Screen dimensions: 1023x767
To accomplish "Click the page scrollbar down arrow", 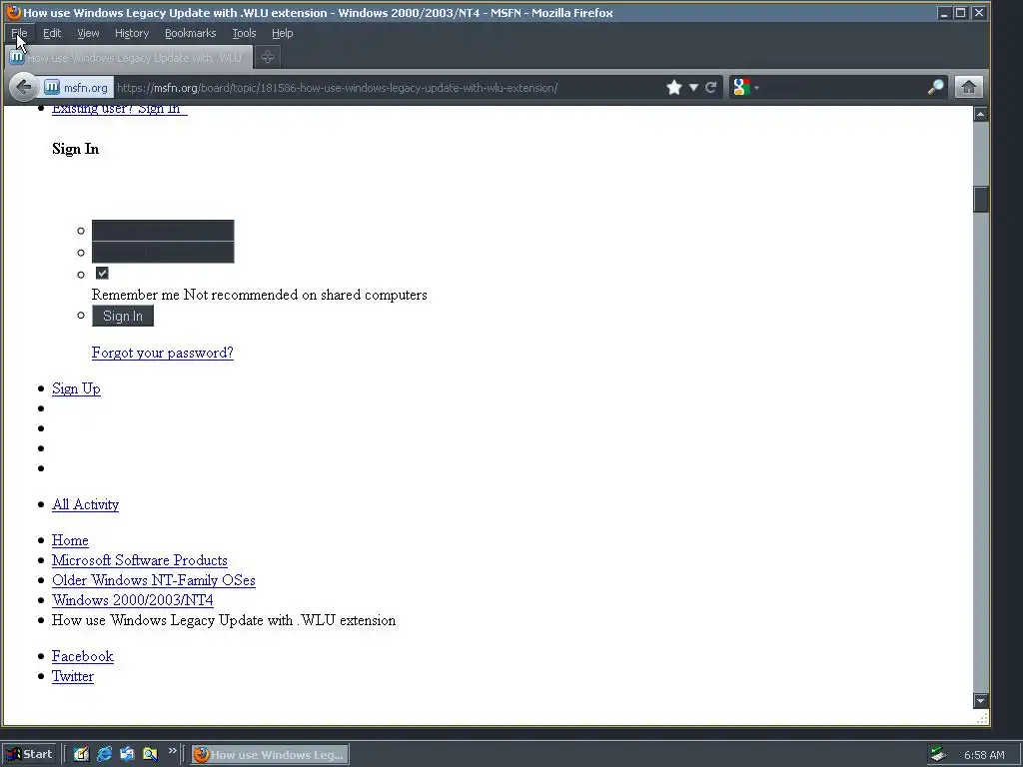I will (981, 700).
